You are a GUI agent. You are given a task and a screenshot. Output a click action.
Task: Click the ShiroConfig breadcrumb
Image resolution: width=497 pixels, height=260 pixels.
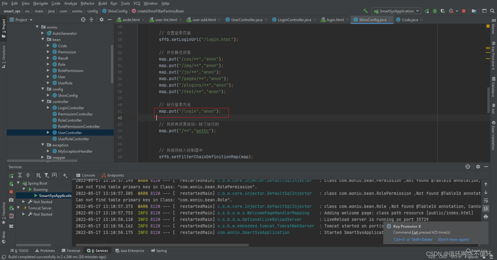pos(115,11)
